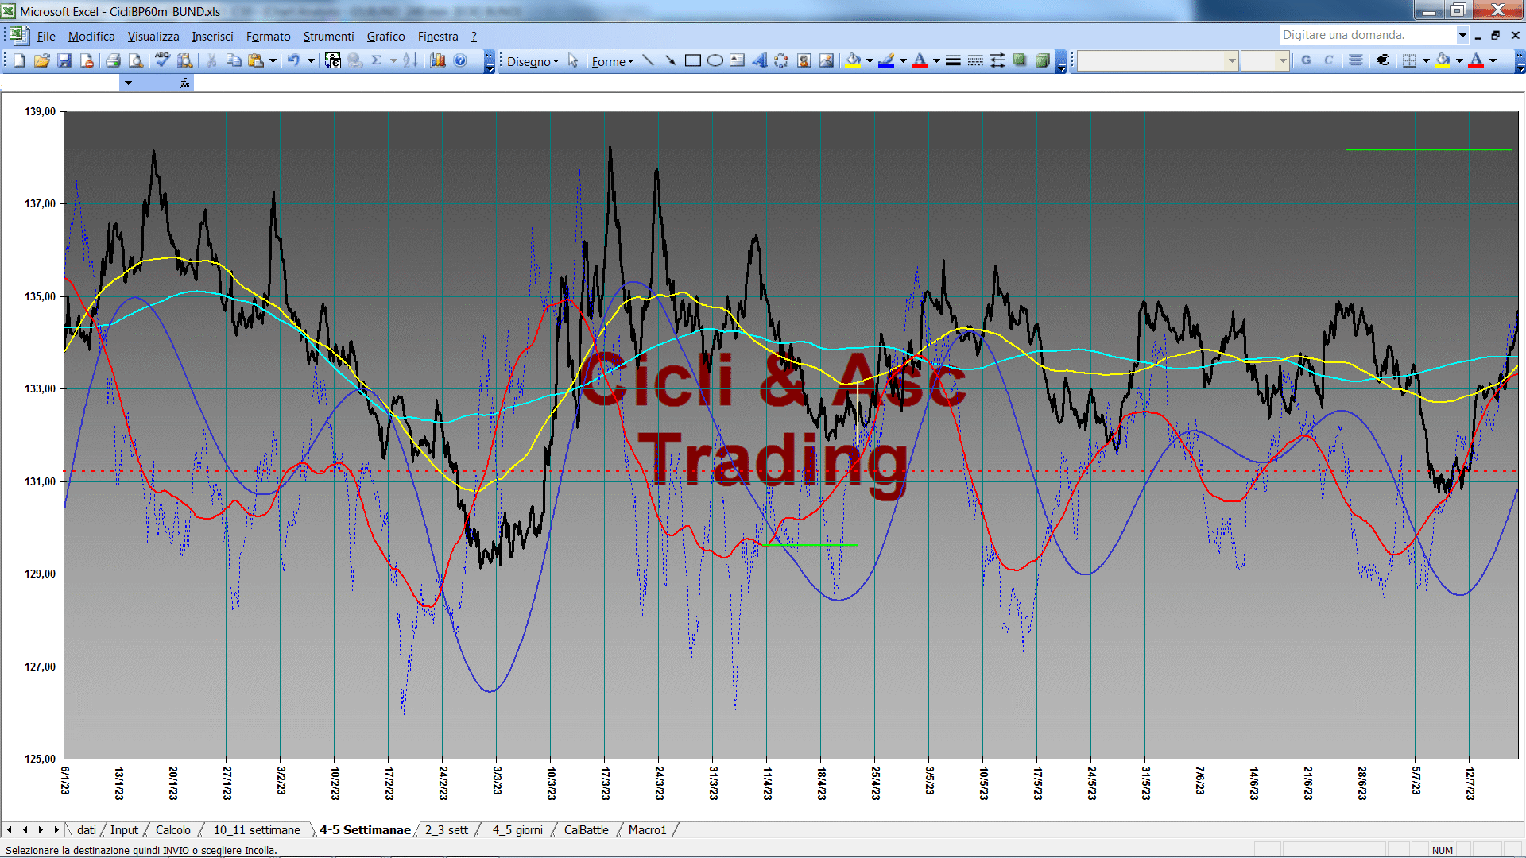Expand the Paste options arrow

(x=273, y=60)
